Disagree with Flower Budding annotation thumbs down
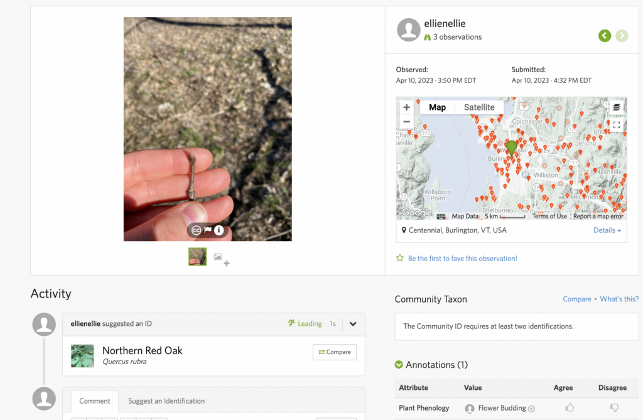The image size is (643, 420). [614, 407]
